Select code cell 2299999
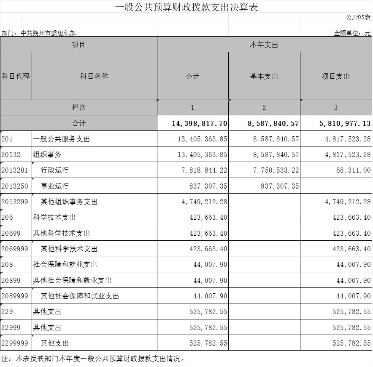 click(x=16, y=343)
